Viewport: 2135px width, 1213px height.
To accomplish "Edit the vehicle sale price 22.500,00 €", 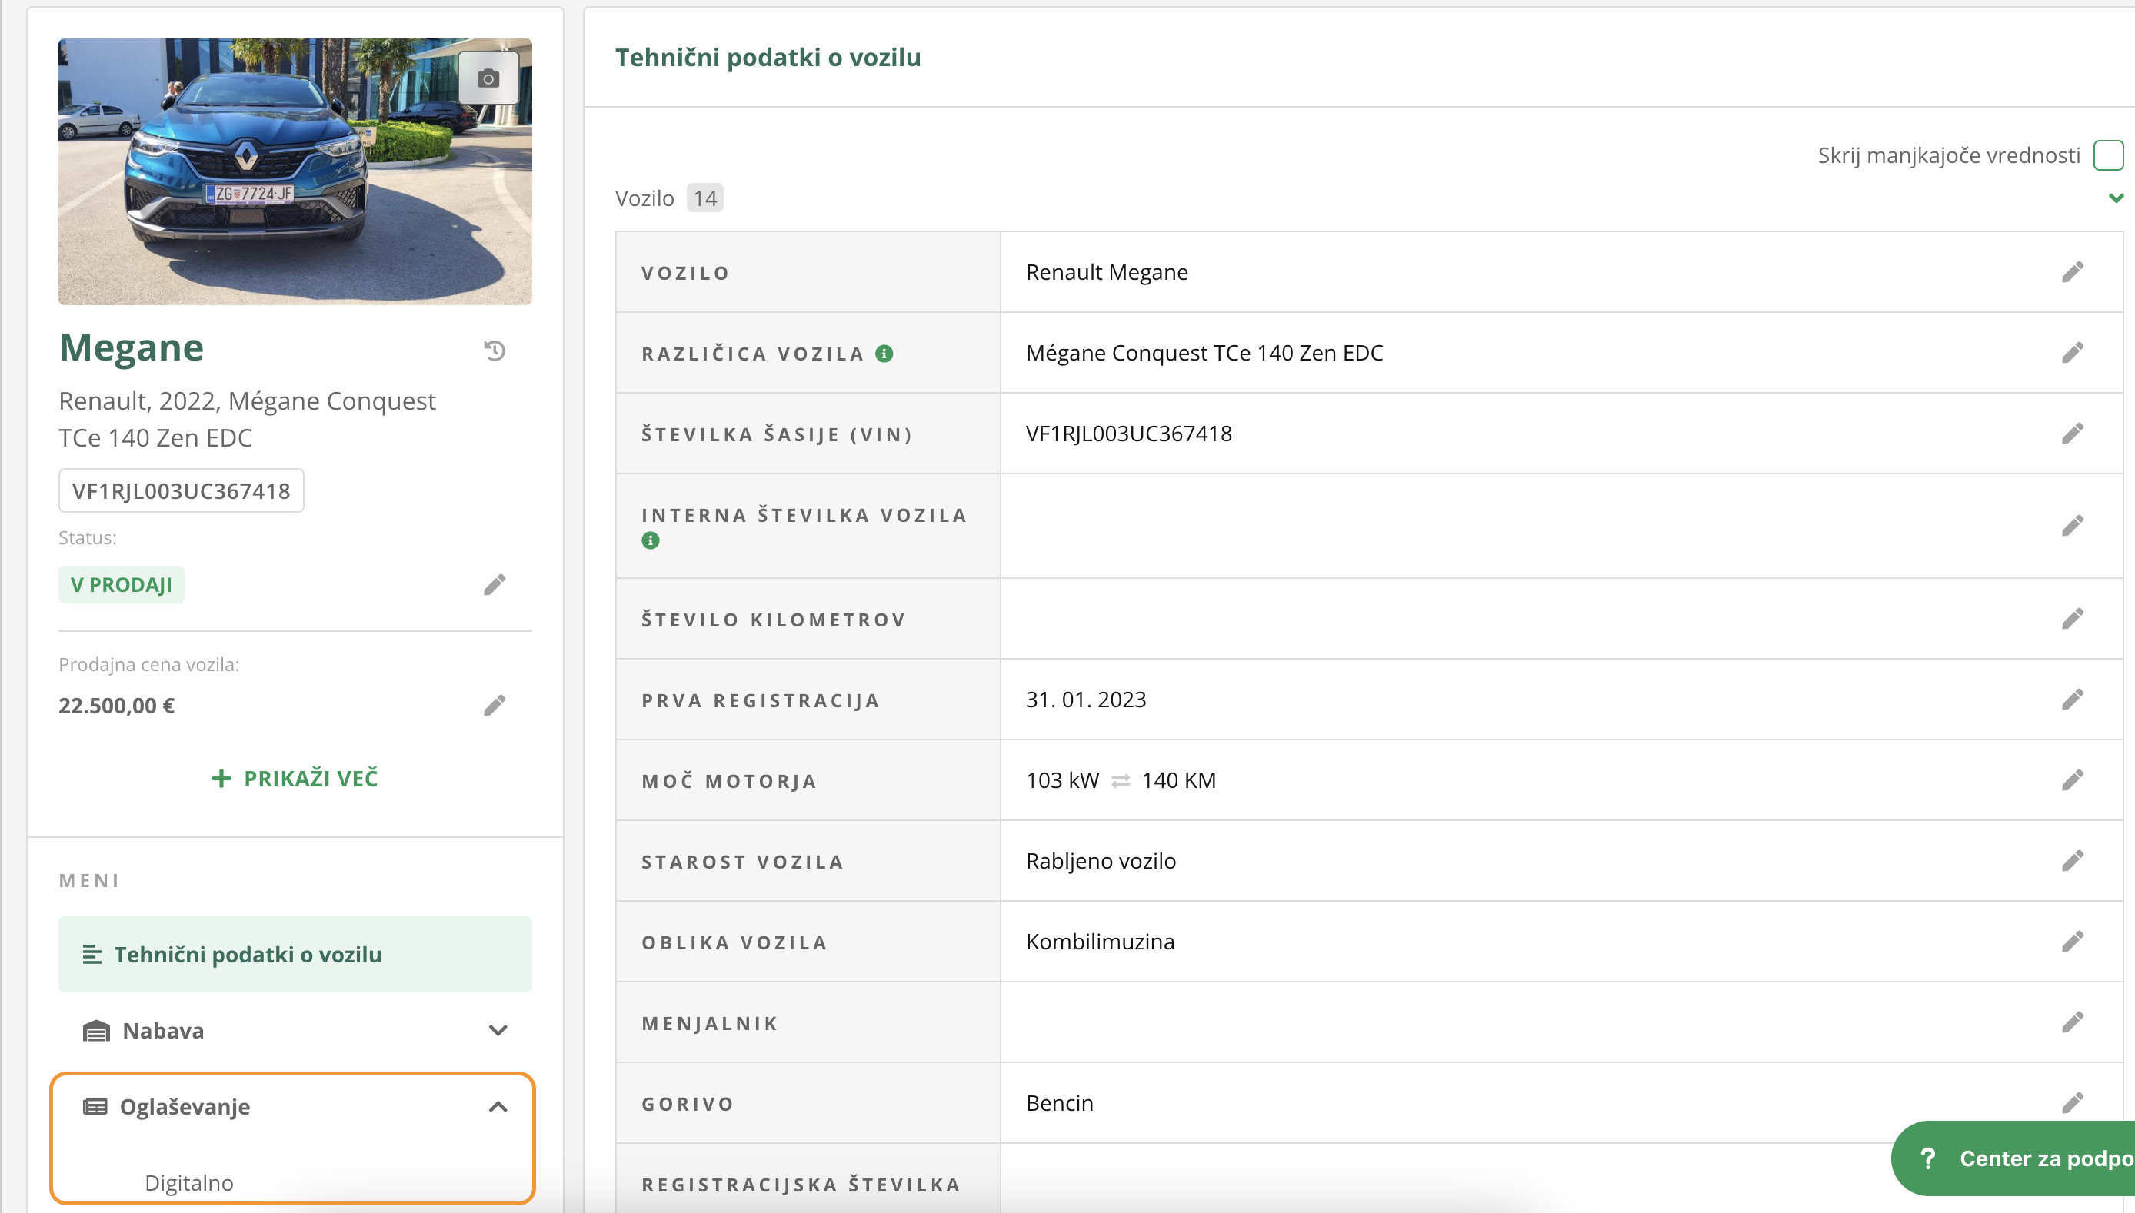I will coord(495,706).
